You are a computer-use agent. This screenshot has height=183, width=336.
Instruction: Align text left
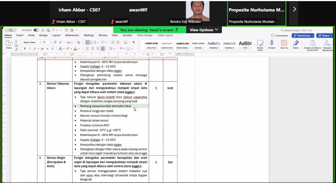pos(88,49)
